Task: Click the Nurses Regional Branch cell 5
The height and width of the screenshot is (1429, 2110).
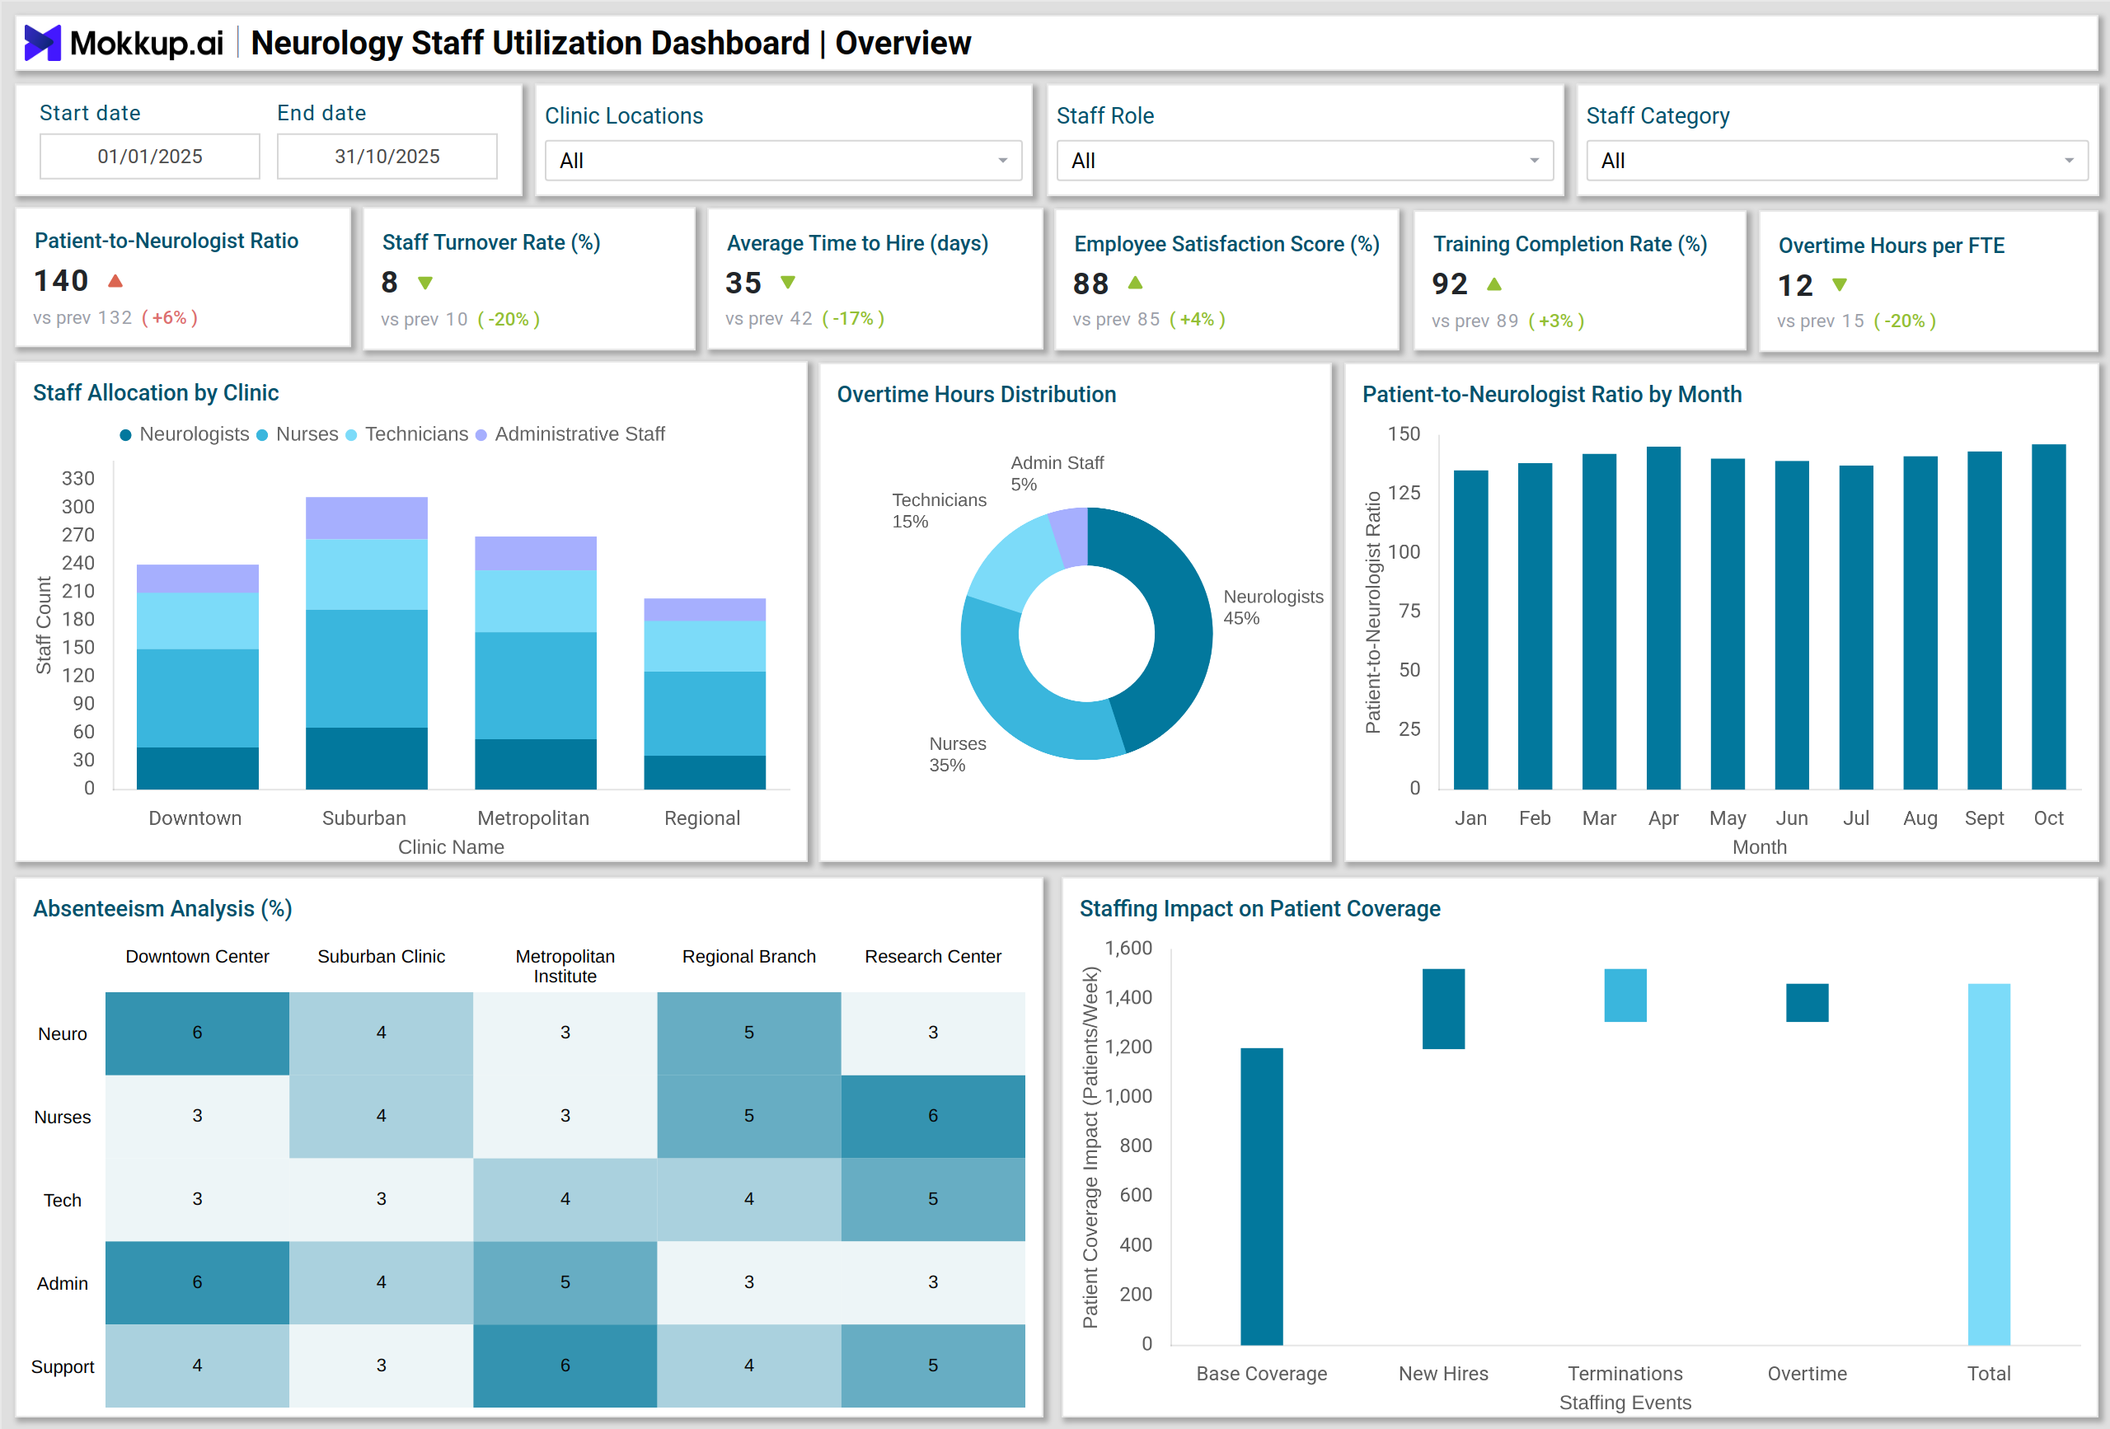Action: tap(749, 1117)
